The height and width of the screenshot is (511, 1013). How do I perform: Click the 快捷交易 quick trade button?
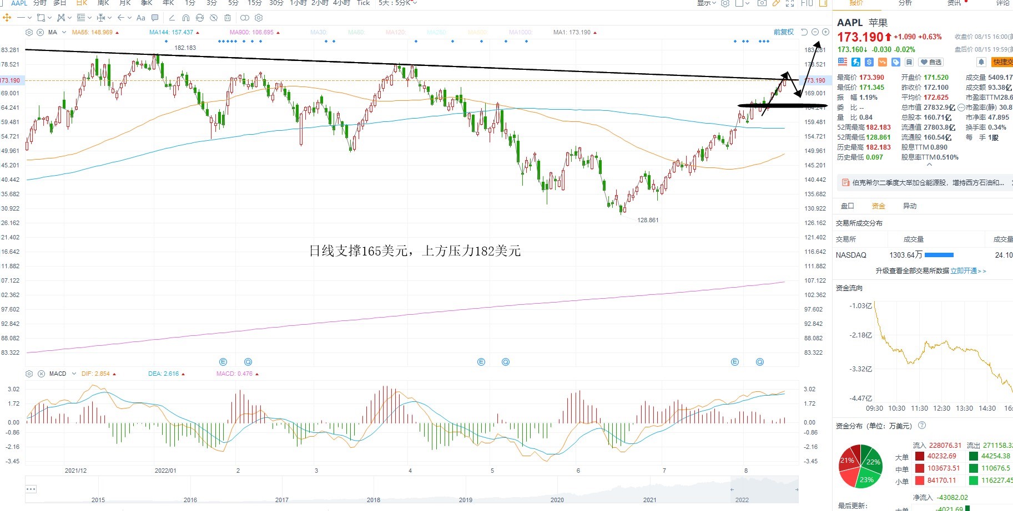pos(1002,62)
